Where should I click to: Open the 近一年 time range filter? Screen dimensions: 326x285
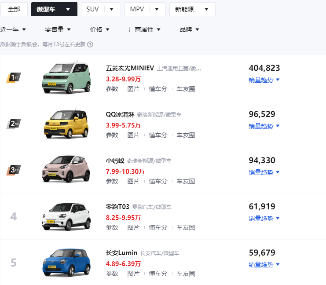coord(13,29)
